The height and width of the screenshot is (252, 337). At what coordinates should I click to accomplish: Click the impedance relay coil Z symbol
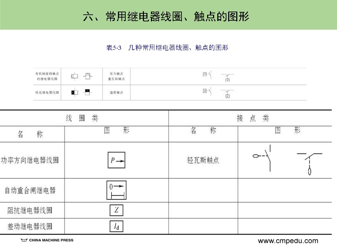click(x=116, y=210)
